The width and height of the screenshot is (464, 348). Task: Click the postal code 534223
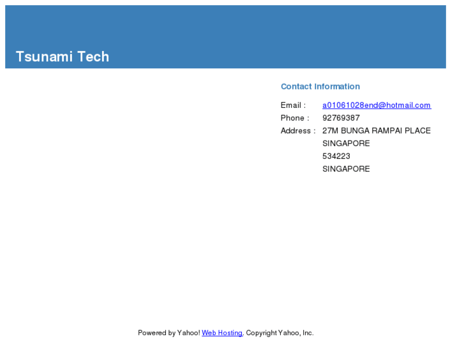pos(336,156)
